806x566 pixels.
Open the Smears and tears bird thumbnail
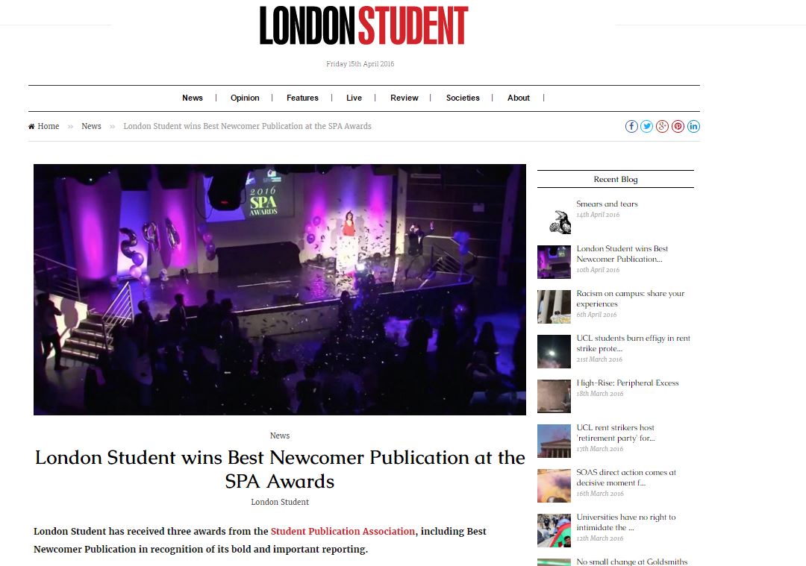click(x=554, y=217)
